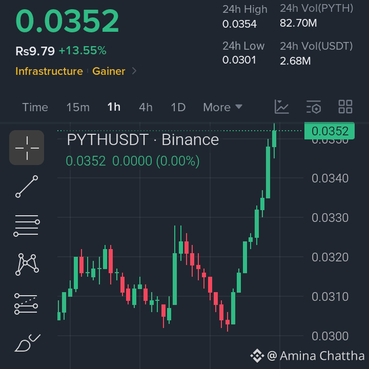The height and width of the screenshot is (369, 369).
Task: Switch to the 15m interval
Action: pos(78,107)
